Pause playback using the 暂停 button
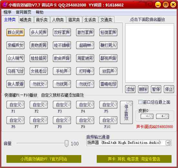 tap(156, 89)
